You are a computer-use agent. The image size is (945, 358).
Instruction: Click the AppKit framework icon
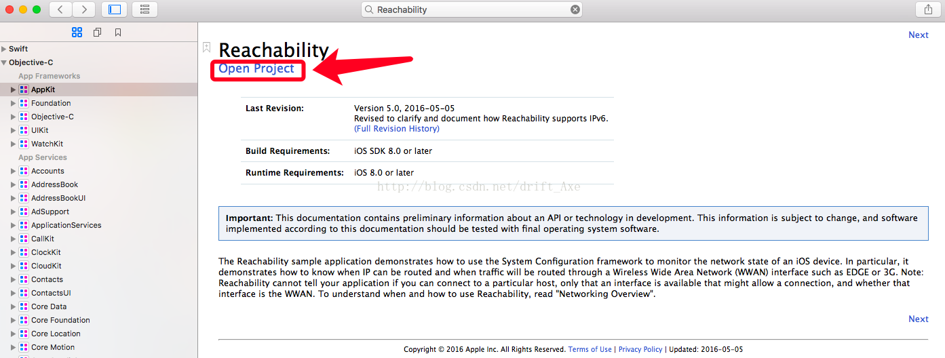24,89
